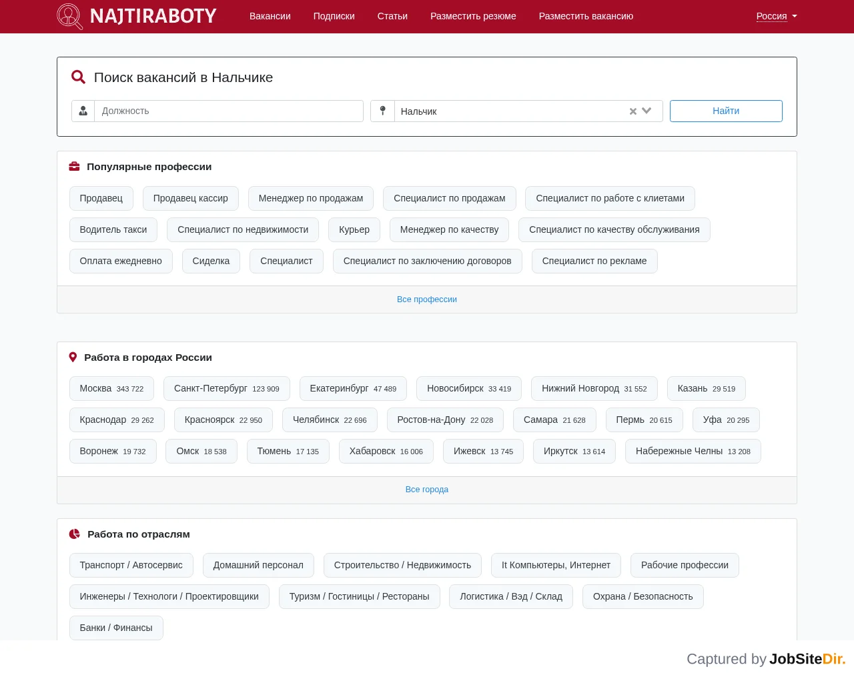
Task: Click the NAJTIRABOTY site title
Action: tap(153, 16)
